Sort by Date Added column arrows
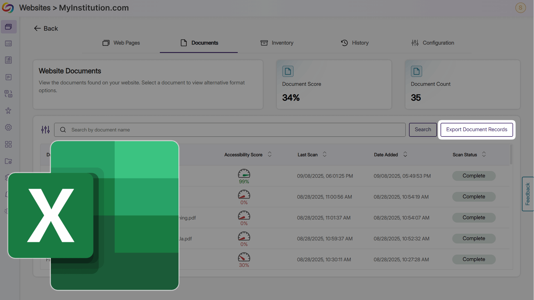Screen dimensions: 534x300 405,155
